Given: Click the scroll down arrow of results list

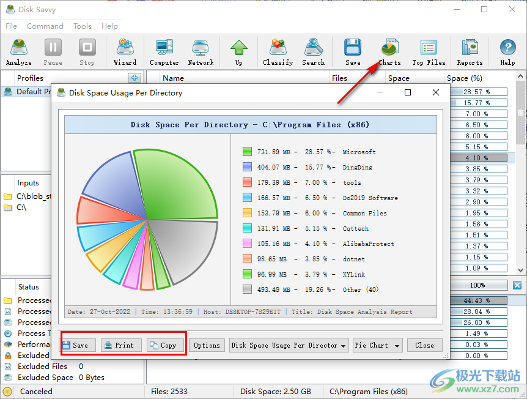Looking at the screenshot, I should (520, 270).
